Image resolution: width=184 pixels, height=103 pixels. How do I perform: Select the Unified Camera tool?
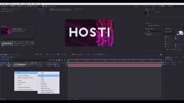[12, 6]
